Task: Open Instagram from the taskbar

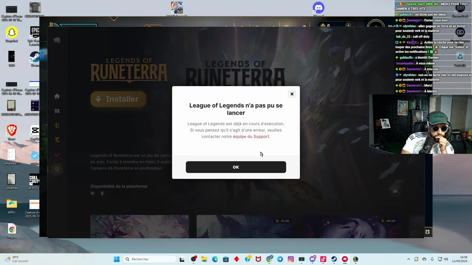Action: pos(291,259)
